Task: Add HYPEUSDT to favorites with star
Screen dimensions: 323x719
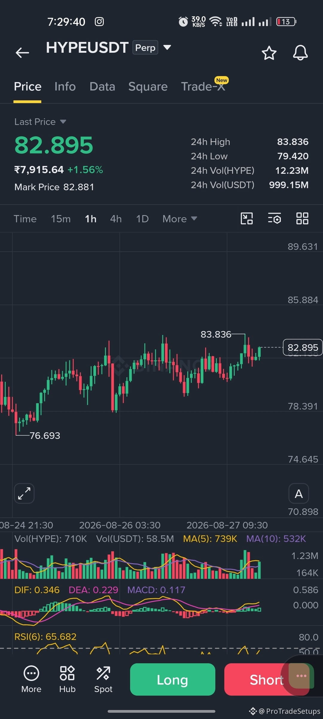Action: [x=269, y=53]
